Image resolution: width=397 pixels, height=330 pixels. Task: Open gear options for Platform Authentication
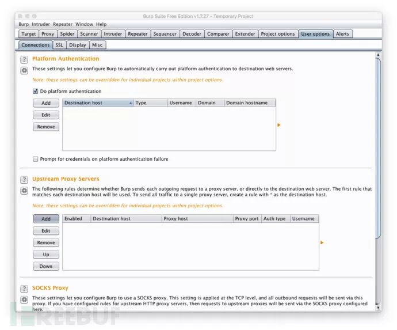pyautogui.click(x=24, y=70)
